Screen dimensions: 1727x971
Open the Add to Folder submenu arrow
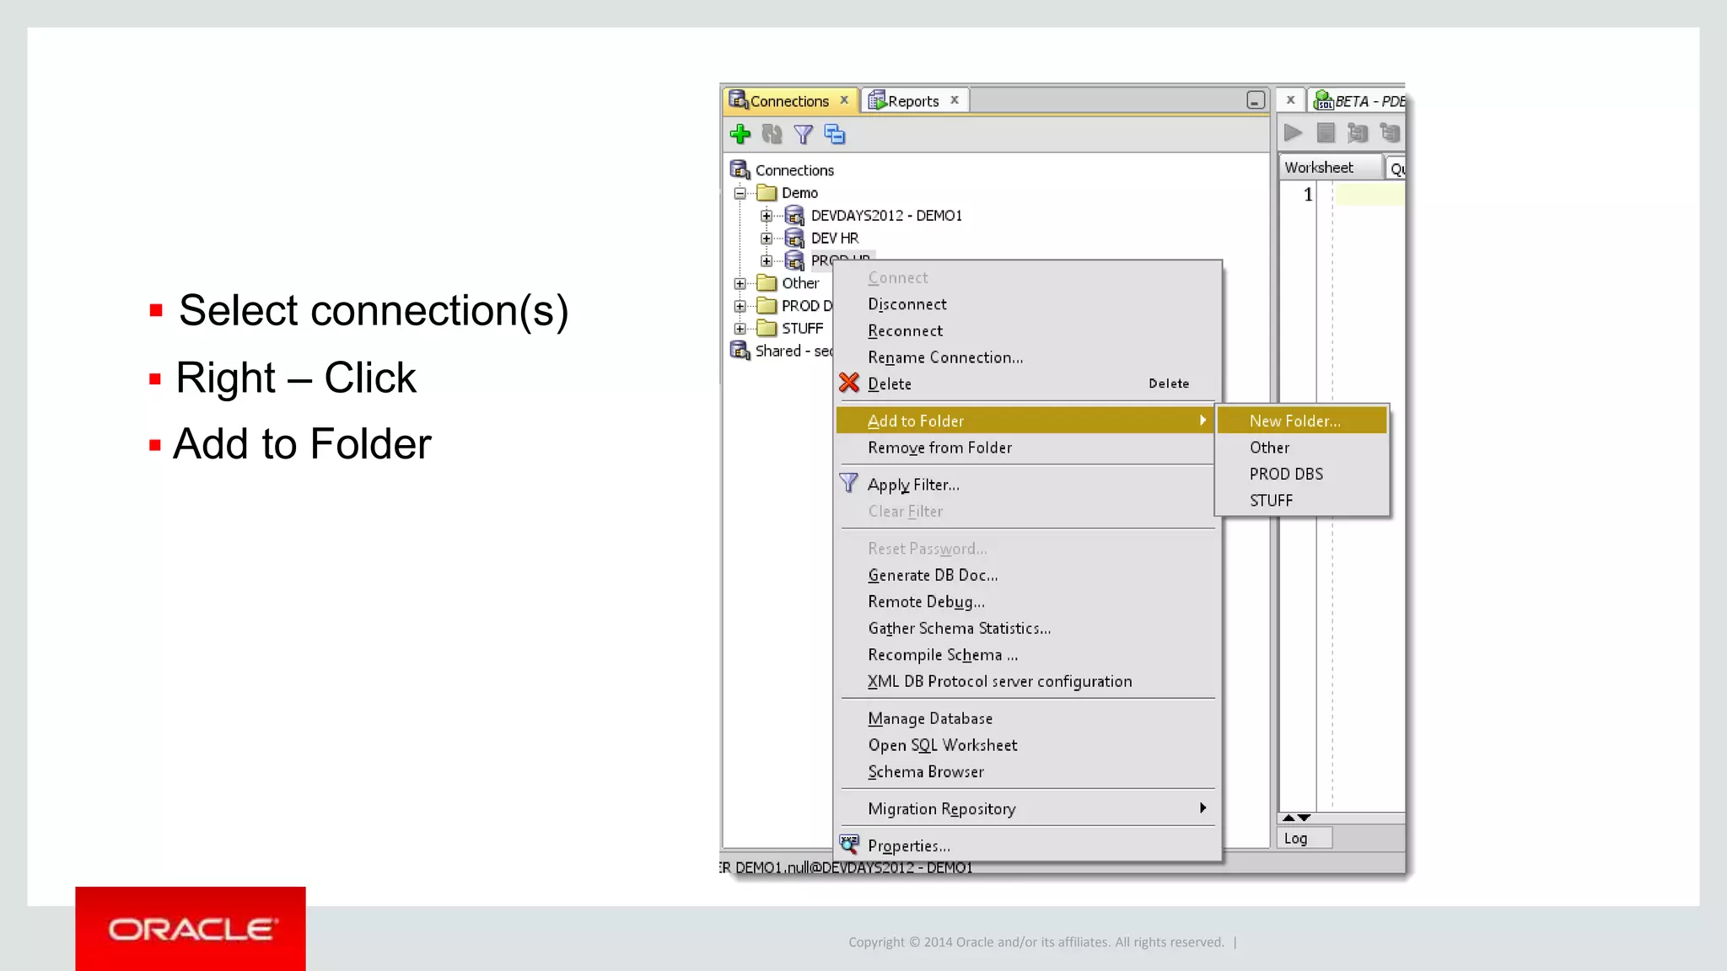pos(1202,420)
